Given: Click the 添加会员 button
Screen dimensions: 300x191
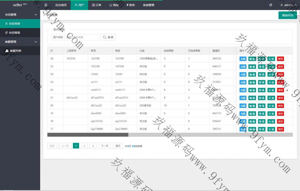Looking at the screenshot, I should coord(287,15).
